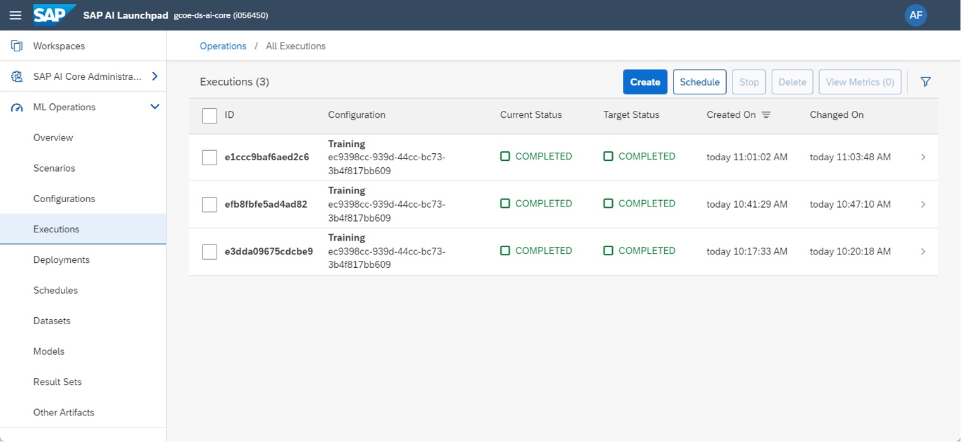Viewport: 961px width, 442px height.
Task: Click execution ID e3dda09675cdcbe9
Action: 268,251
